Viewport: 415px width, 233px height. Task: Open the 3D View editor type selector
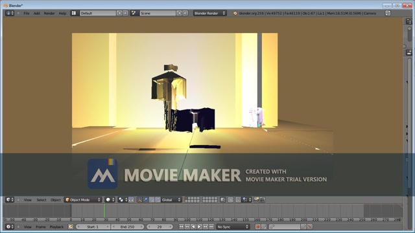(x=10, y=200)
